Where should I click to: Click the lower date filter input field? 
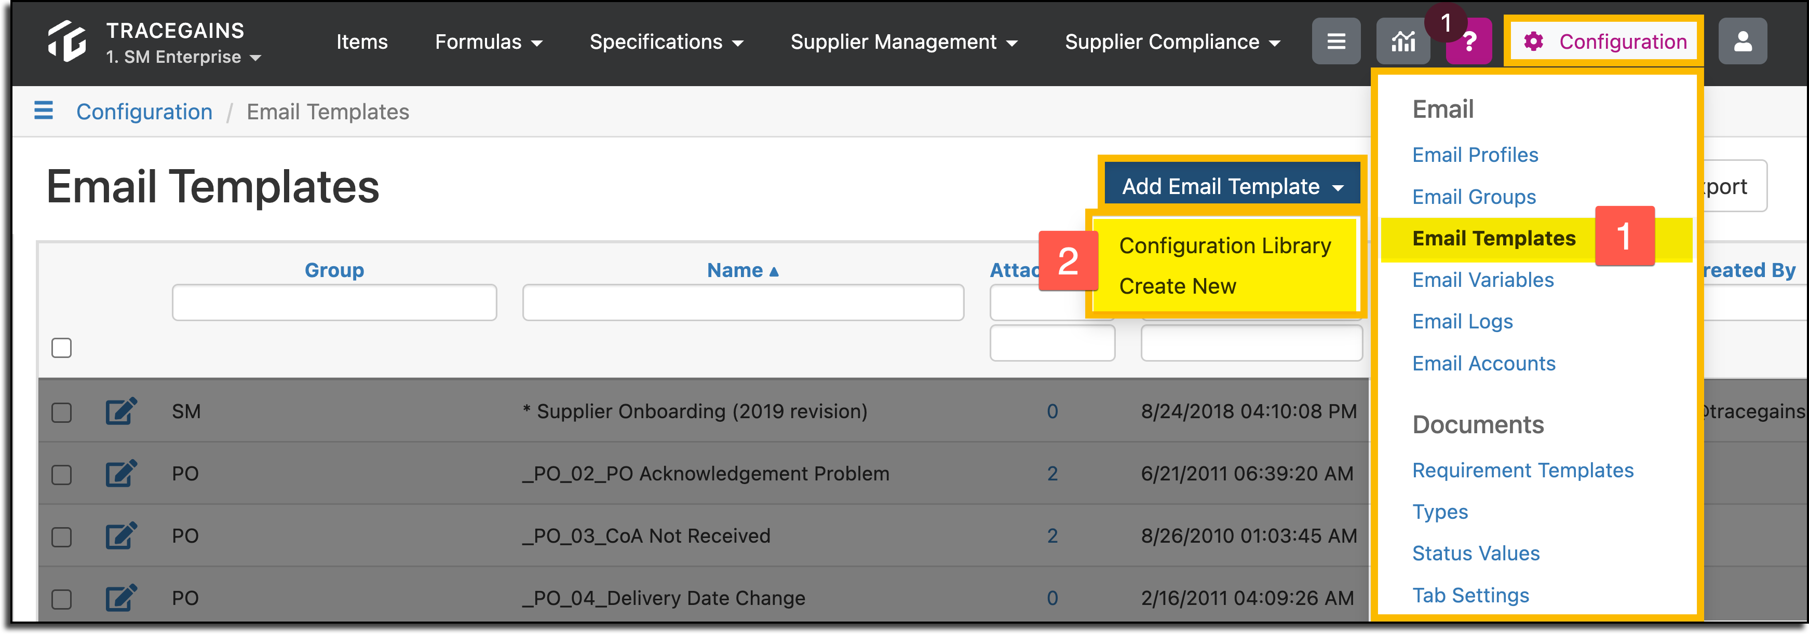1251,343
